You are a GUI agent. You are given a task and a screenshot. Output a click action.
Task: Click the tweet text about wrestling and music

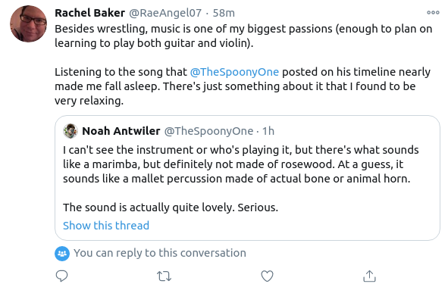click(x=243, y=36)
